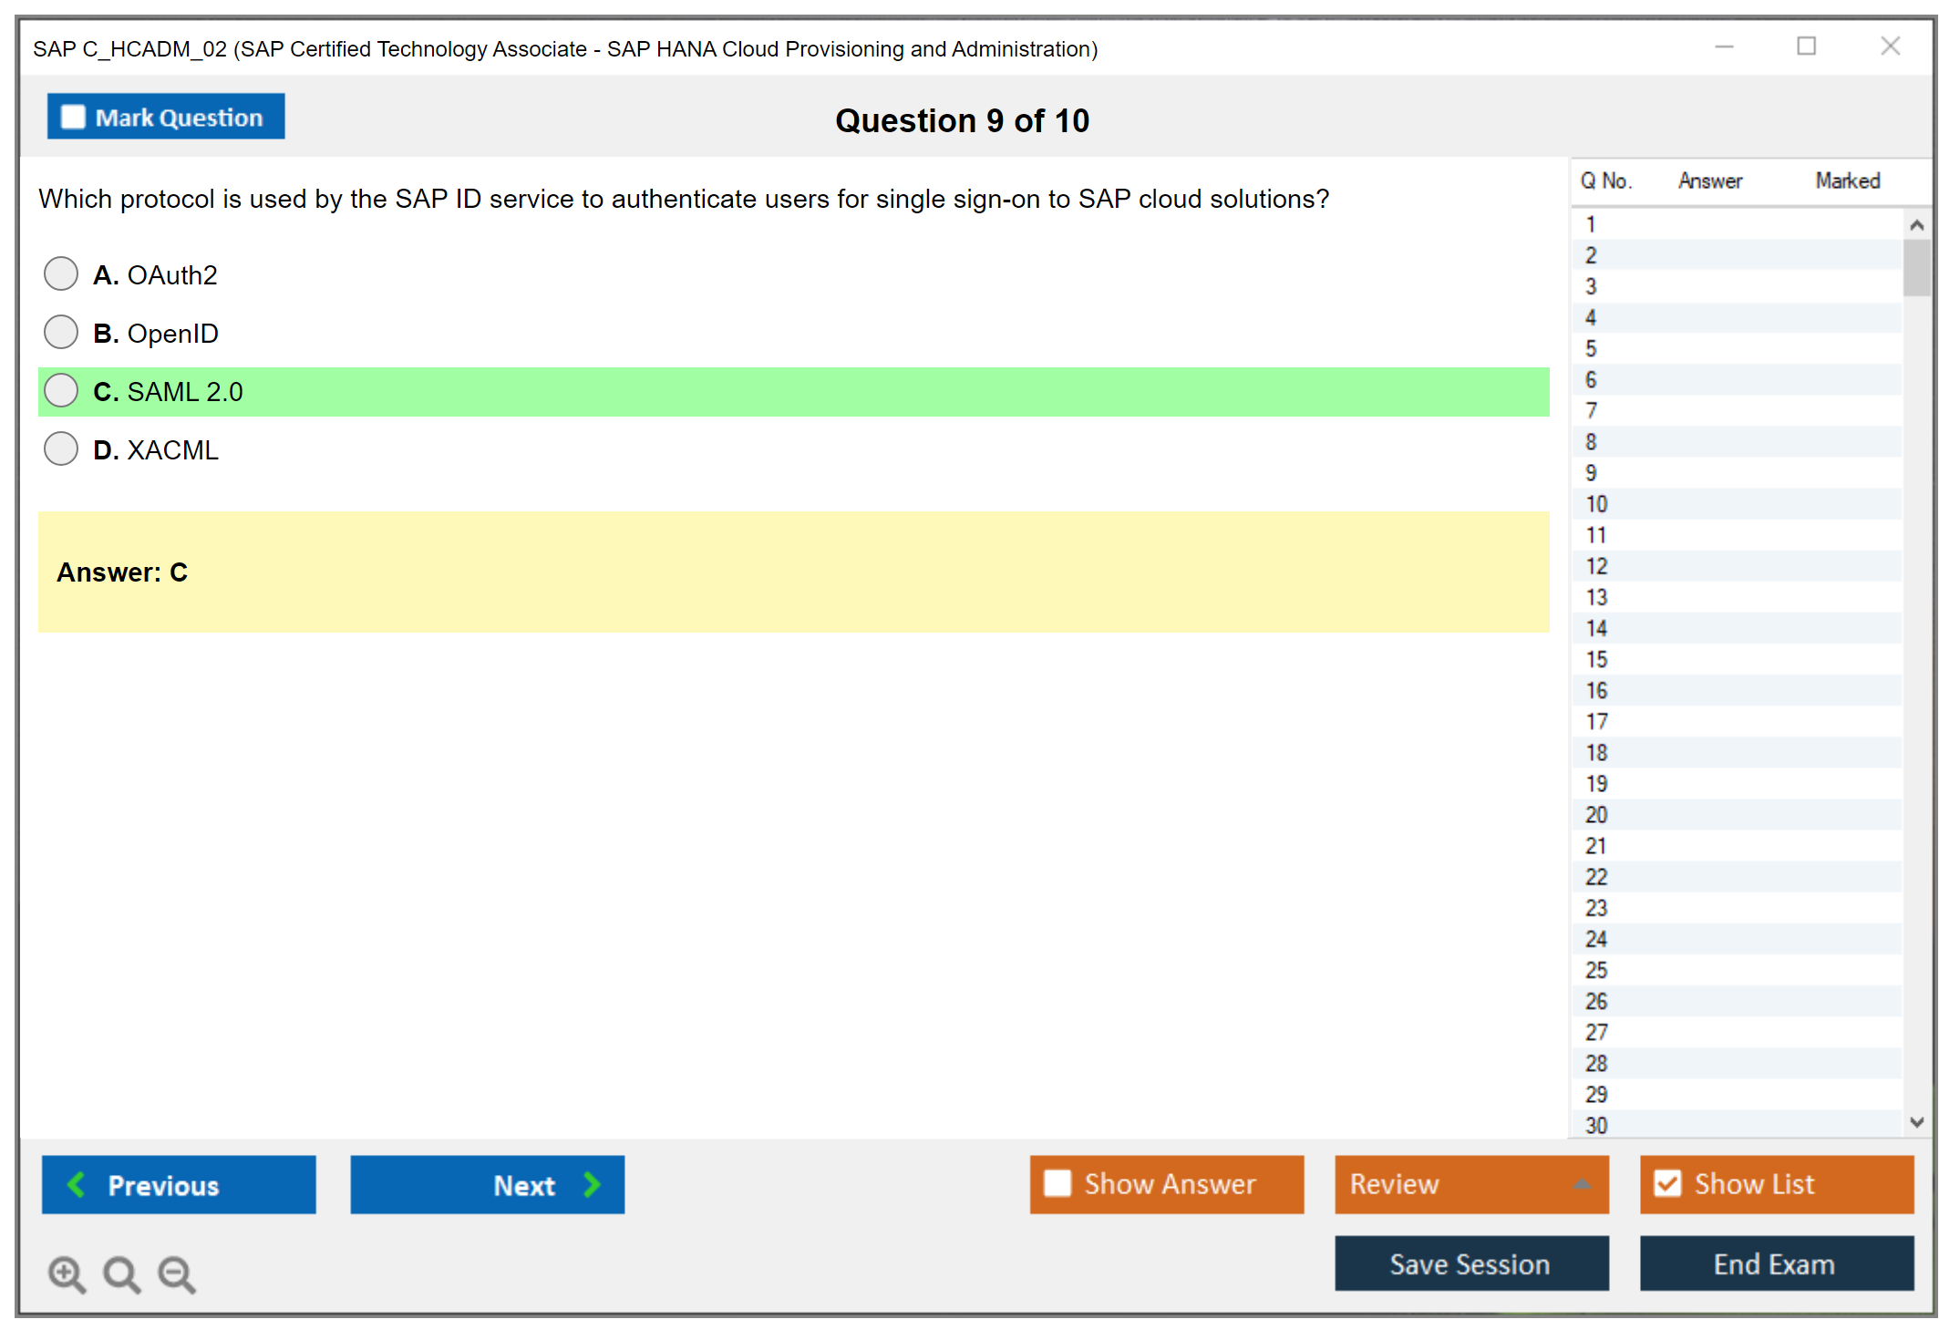
Task: Click the End Exam button
Action: 1775,1263
